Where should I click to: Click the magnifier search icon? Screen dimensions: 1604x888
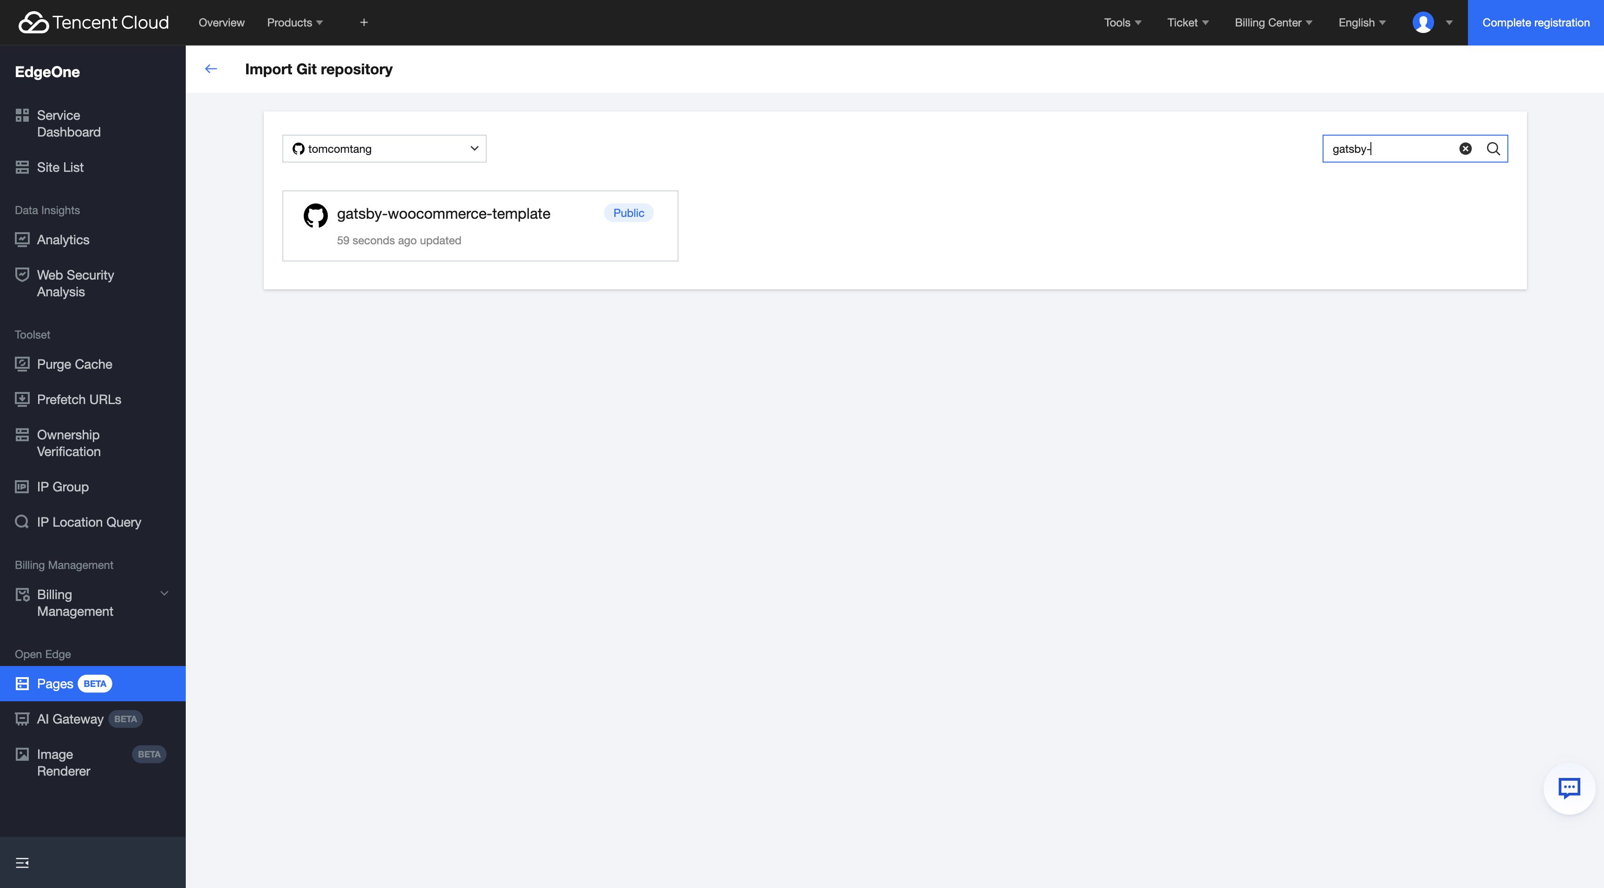tap(1493, 148)
